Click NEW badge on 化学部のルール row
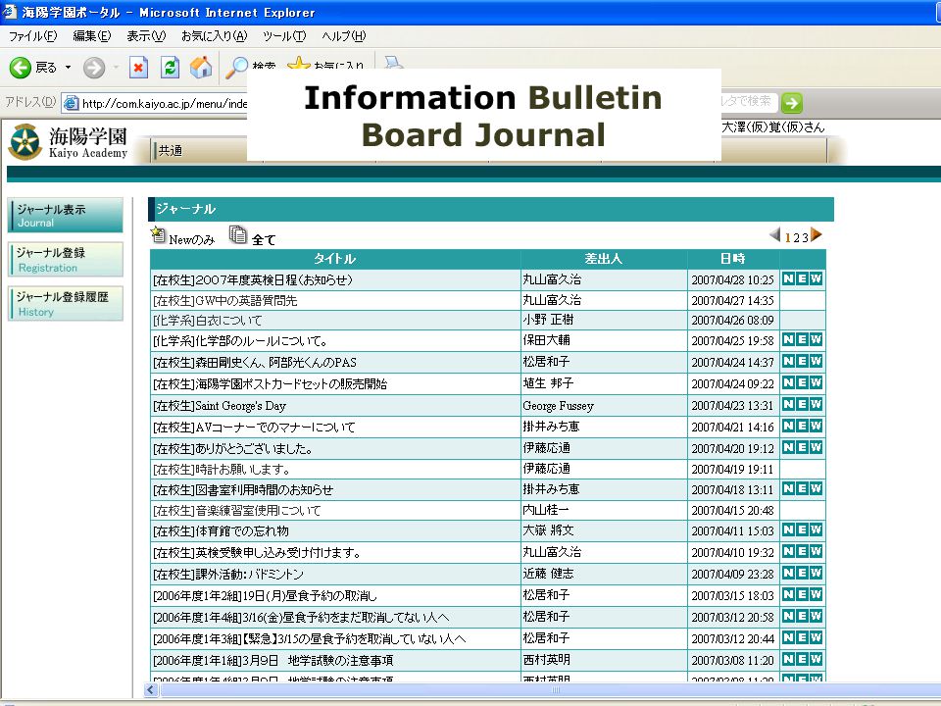This screenshot has width=941, height=706. (803, 339)
